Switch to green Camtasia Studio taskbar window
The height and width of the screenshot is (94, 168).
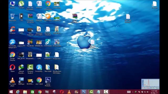point(91,92)
